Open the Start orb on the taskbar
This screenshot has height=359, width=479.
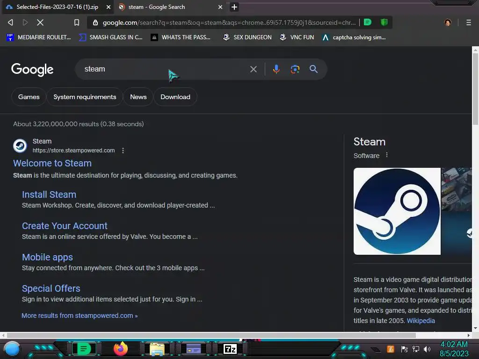point(13,349)
